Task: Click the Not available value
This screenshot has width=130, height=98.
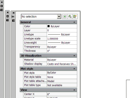Action: coord(62,85)
